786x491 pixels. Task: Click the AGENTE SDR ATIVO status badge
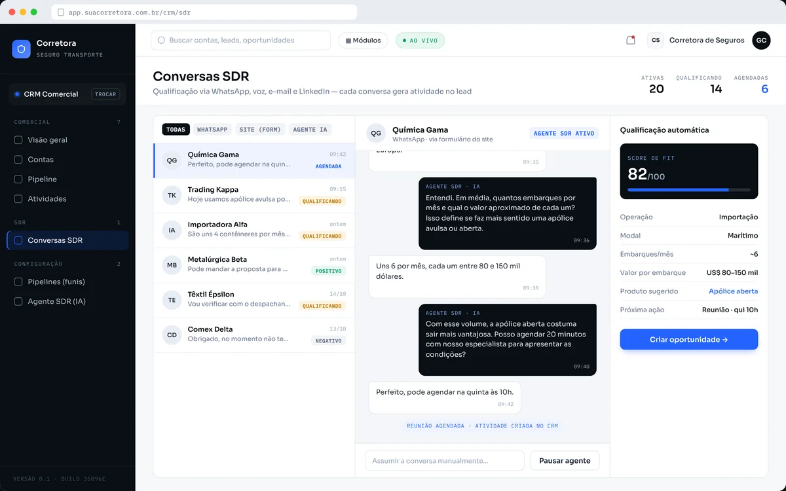pyautogui.click(x=564, y=134)
